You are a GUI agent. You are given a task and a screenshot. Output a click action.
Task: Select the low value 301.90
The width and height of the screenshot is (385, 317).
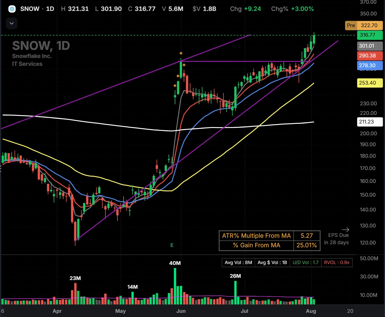tap(111, 9)
